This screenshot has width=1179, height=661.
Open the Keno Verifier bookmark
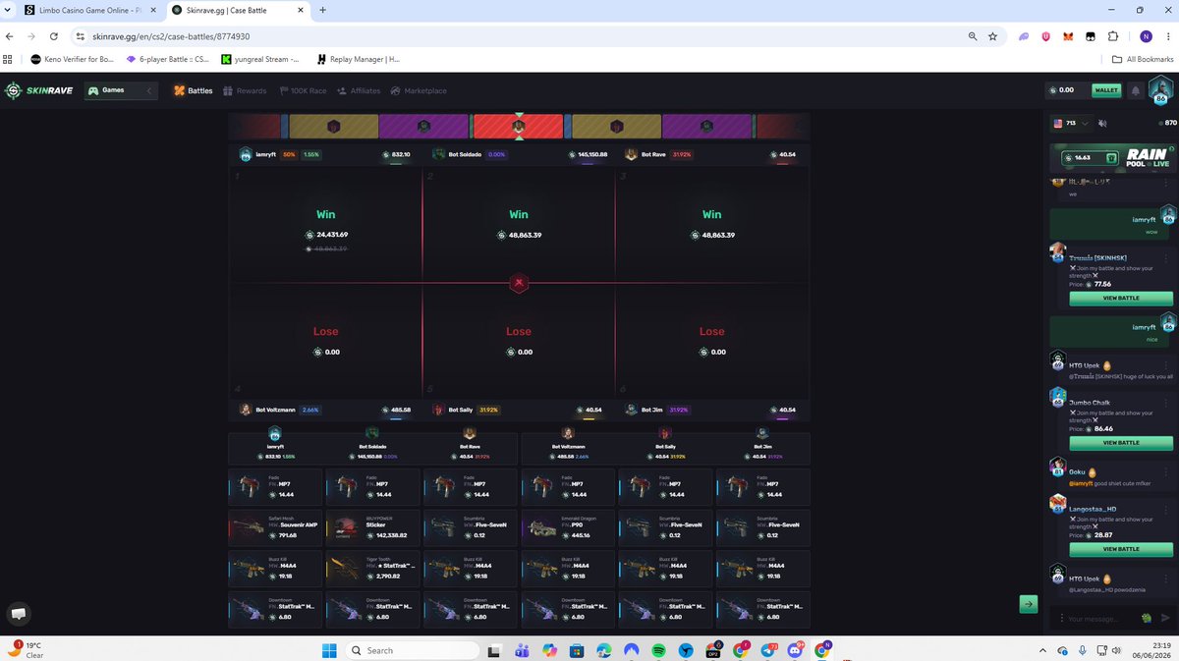pos(72,59)
